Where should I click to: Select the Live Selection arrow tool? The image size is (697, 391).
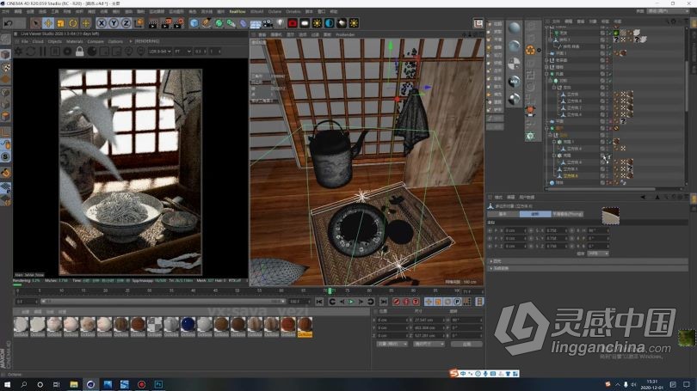point(36,23)
